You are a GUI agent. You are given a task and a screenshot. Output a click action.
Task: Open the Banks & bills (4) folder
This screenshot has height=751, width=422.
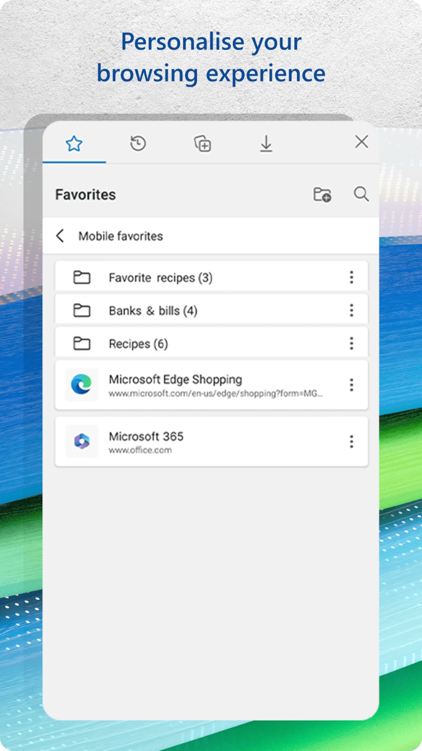pyautogui.click(x=211, y=310)
